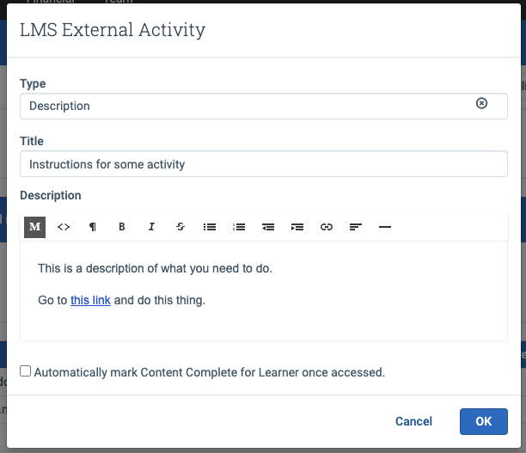Insert a bulleted list

(x=210, y=227)
